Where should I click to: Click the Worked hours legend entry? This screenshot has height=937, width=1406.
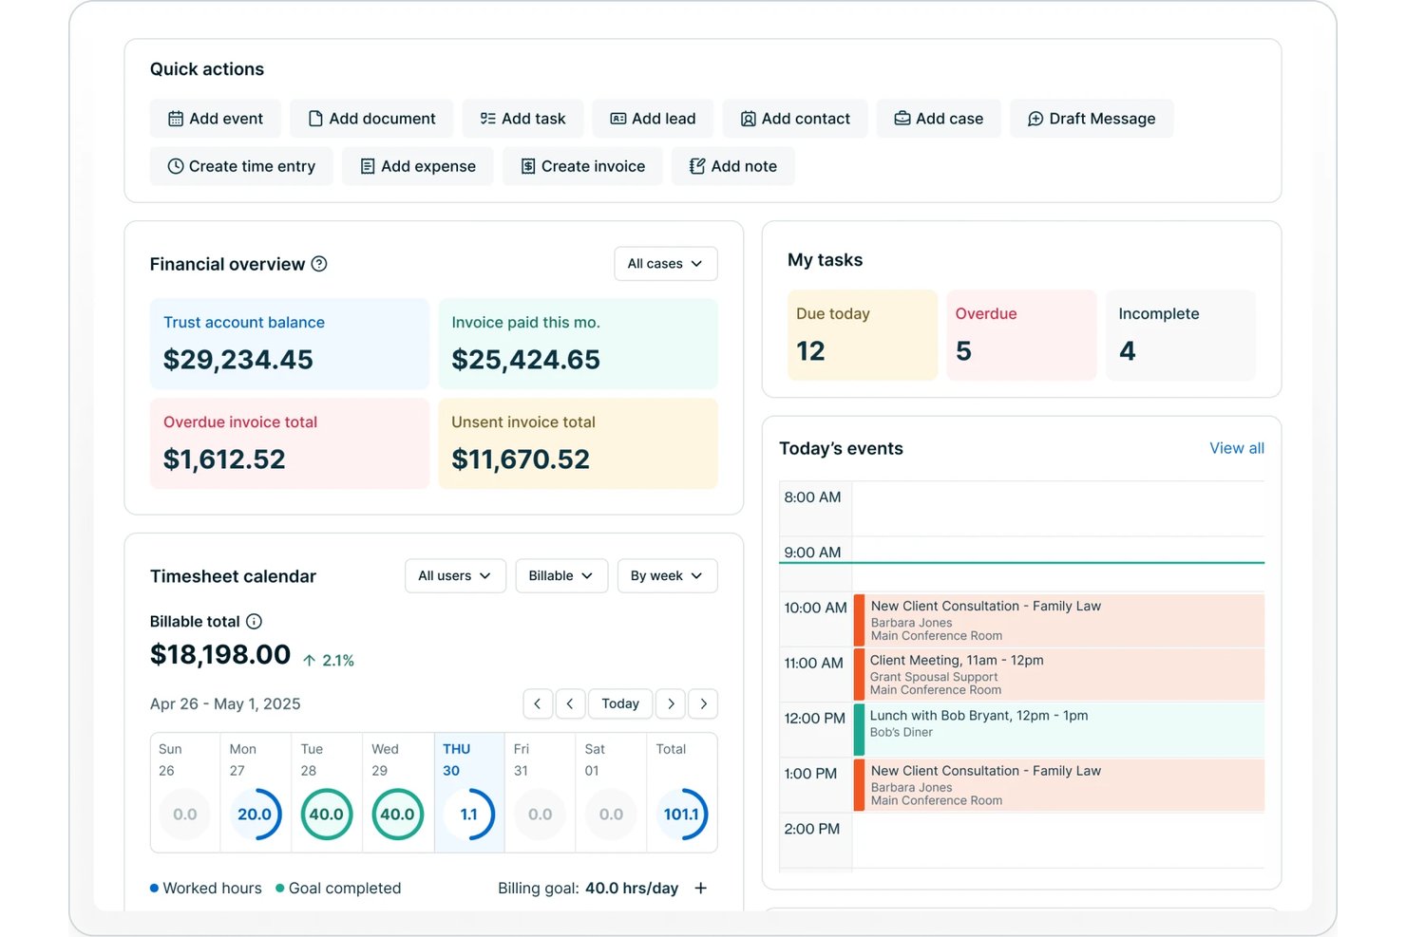tap(205, 888)
